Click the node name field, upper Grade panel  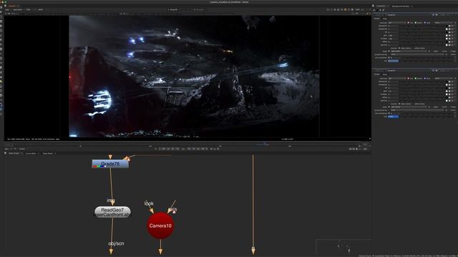point(409,15)
